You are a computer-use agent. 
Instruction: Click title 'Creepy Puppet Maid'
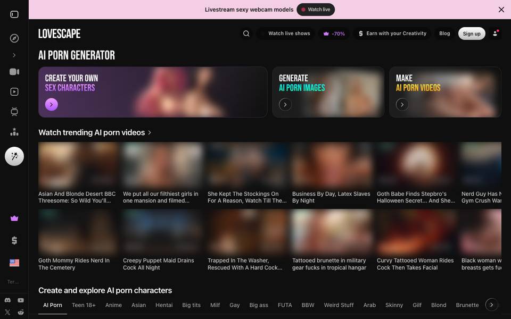(x=159, y=264)
